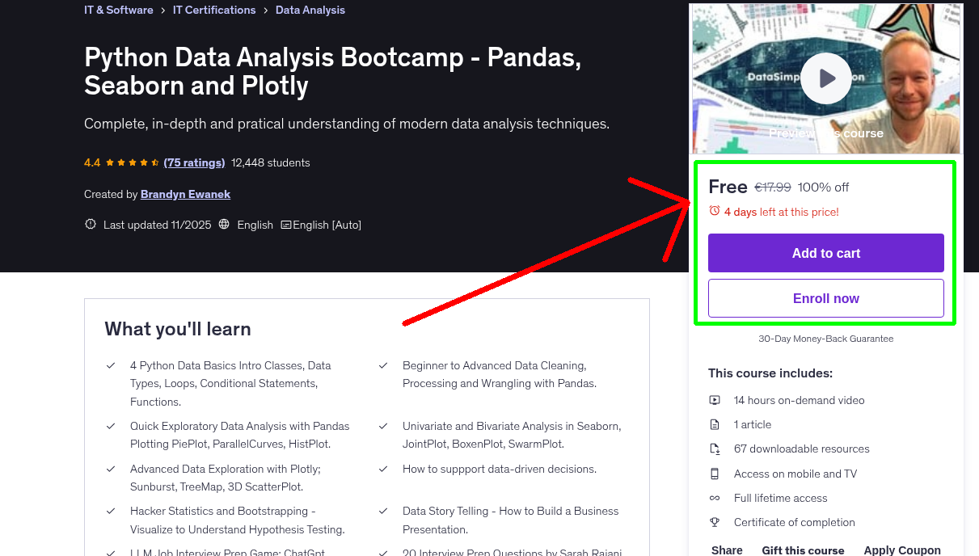Click the mobile and TV access icon
Image resolution: width=979 pixels, height=556 pixels.
(715, 473)
